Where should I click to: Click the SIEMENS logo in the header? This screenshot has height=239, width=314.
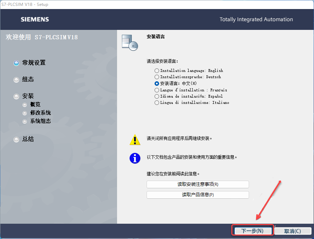click(35, 19)
